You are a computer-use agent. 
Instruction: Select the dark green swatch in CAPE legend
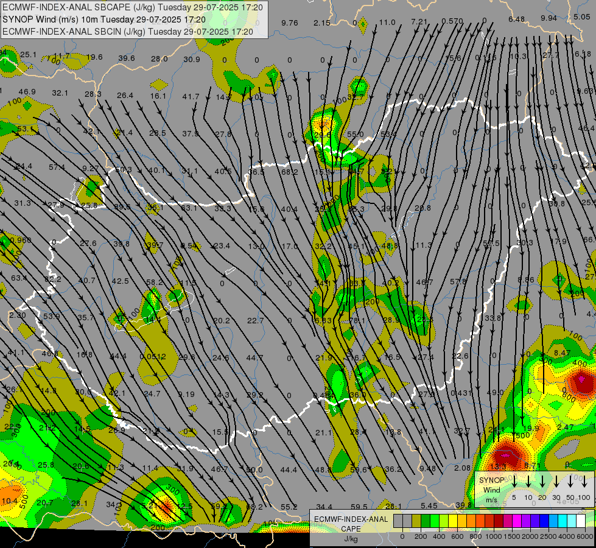click(x=426, y=521)
